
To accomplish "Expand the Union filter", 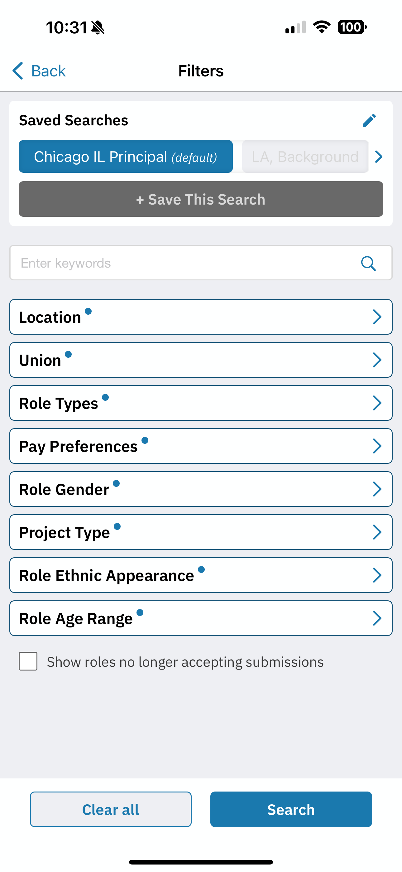I will point(201,360).
